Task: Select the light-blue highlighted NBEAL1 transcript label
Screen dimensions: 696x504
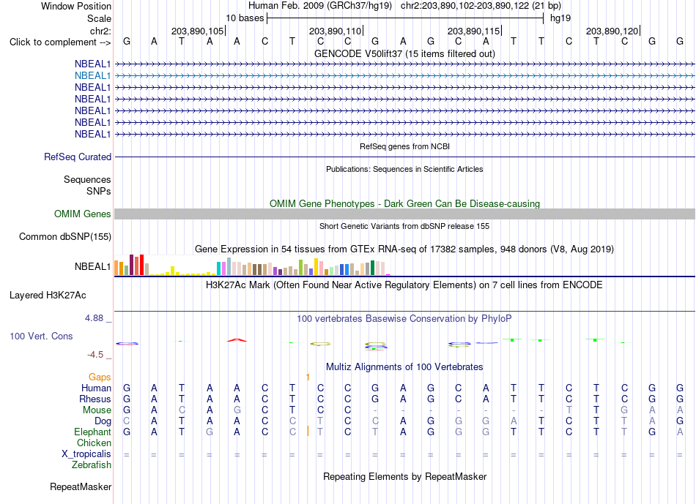Action: pos(92,76)
